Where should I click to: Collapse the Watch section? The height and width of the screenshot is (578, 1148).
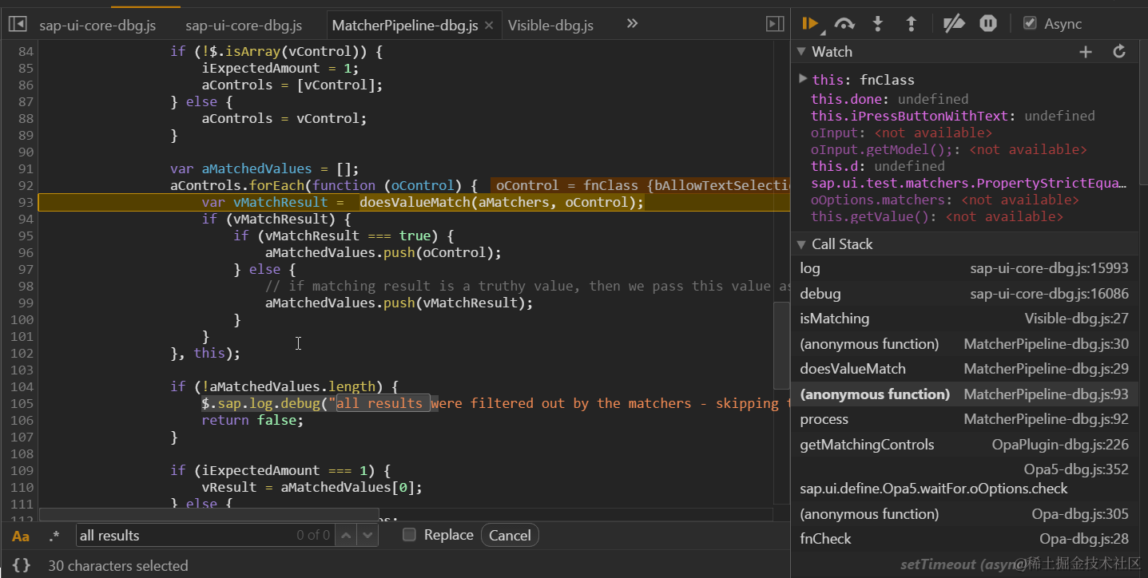[802, 52]
